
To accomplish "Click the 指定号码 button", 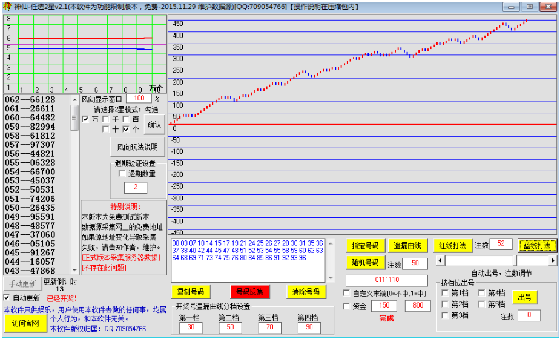I will [x=365, y=246].
